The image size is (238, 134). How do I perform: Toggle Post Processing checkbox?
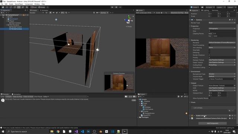click(x=209, y=45)
